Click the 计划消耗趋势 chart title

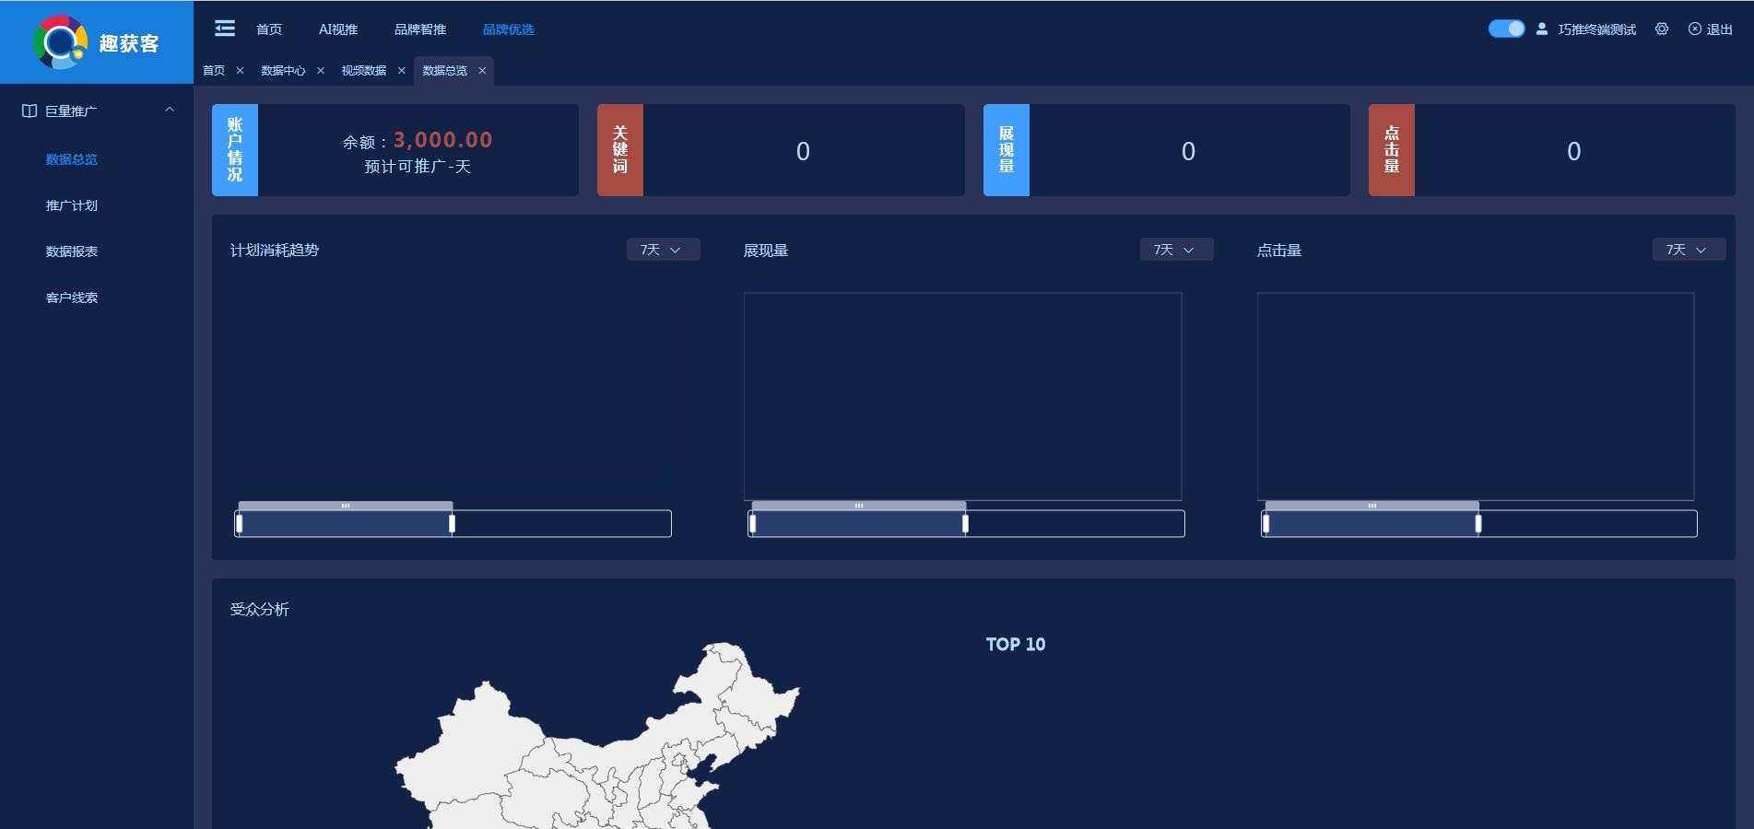pyautogui.click(x=275, y=251)
